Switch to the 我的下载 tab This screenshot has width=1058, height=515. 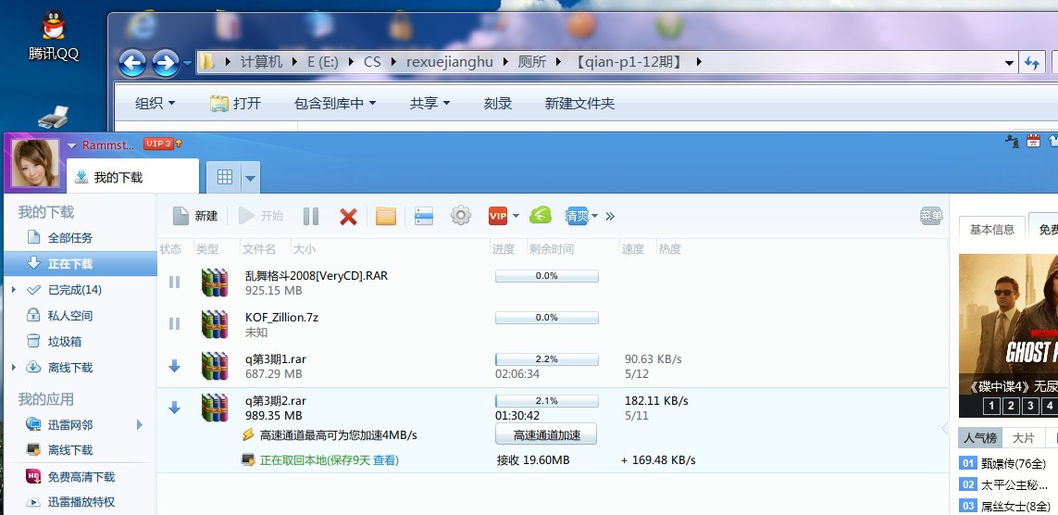[118, 177]
